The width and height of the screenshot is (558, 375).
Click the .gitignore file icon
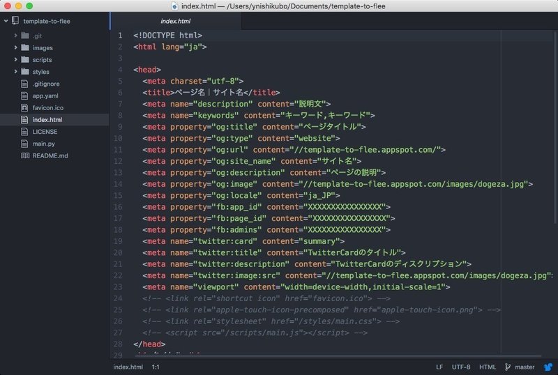[24, 84]
